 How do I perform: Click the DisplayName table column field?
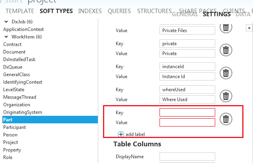point(187,157)
